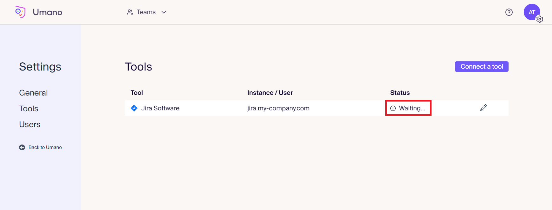This screenshot has height=210, width=552.
Task: Click the Teams people icon
Action: click(x=130, y=12)
